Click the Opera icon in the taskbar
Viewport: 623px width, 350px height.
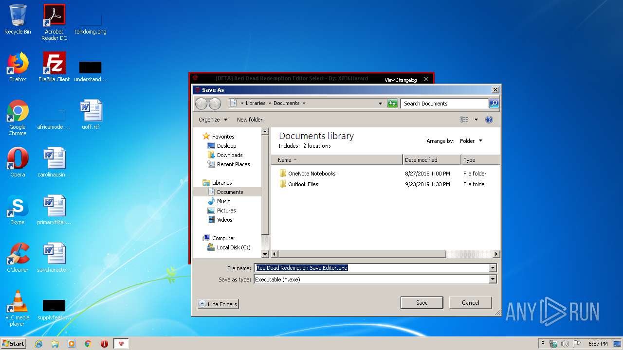104,344
